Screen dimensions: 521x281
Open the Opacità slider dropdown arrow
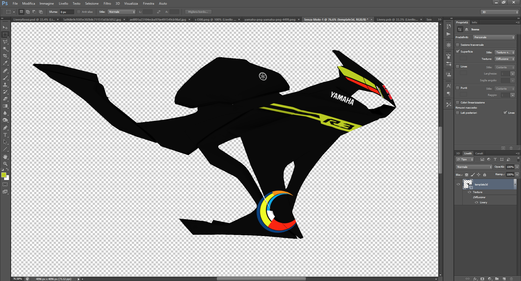pos(517,167)
